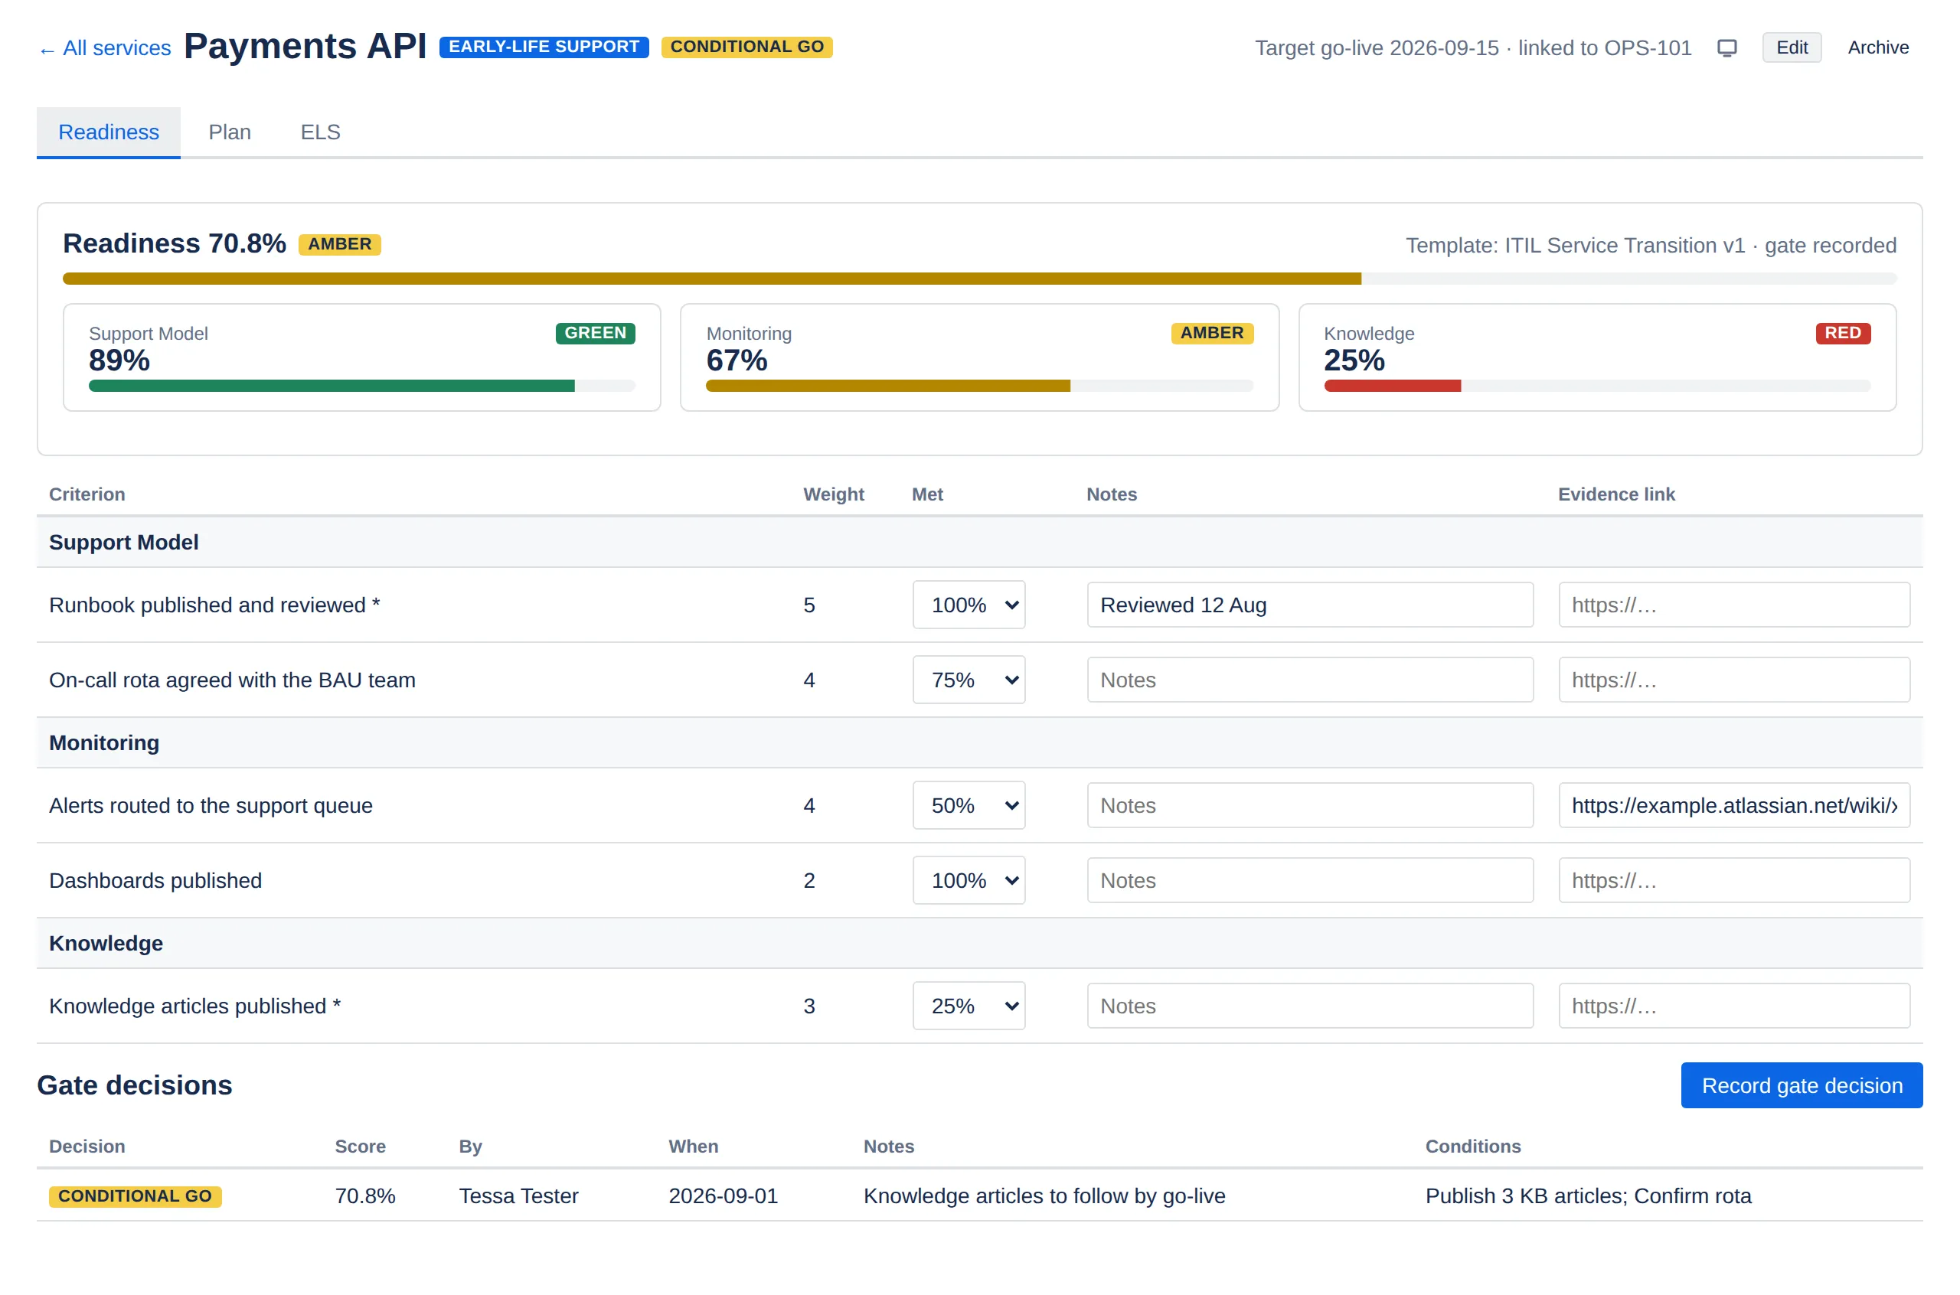The image size is (1960, 1295).
Task: Click the EARLY-LIFE SUPPORT badge
Action: [x=544, y=47]
